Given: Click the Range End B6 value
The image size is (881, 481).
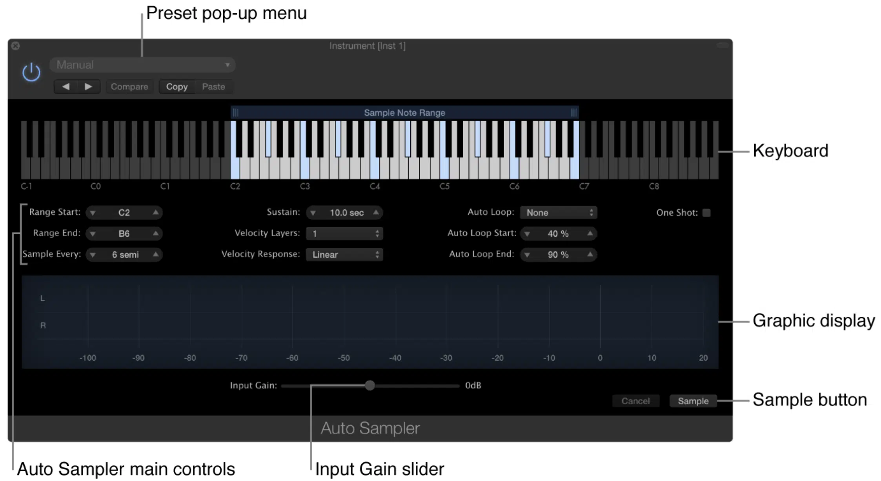Looking at the screenshot, I should pos(124,234).
